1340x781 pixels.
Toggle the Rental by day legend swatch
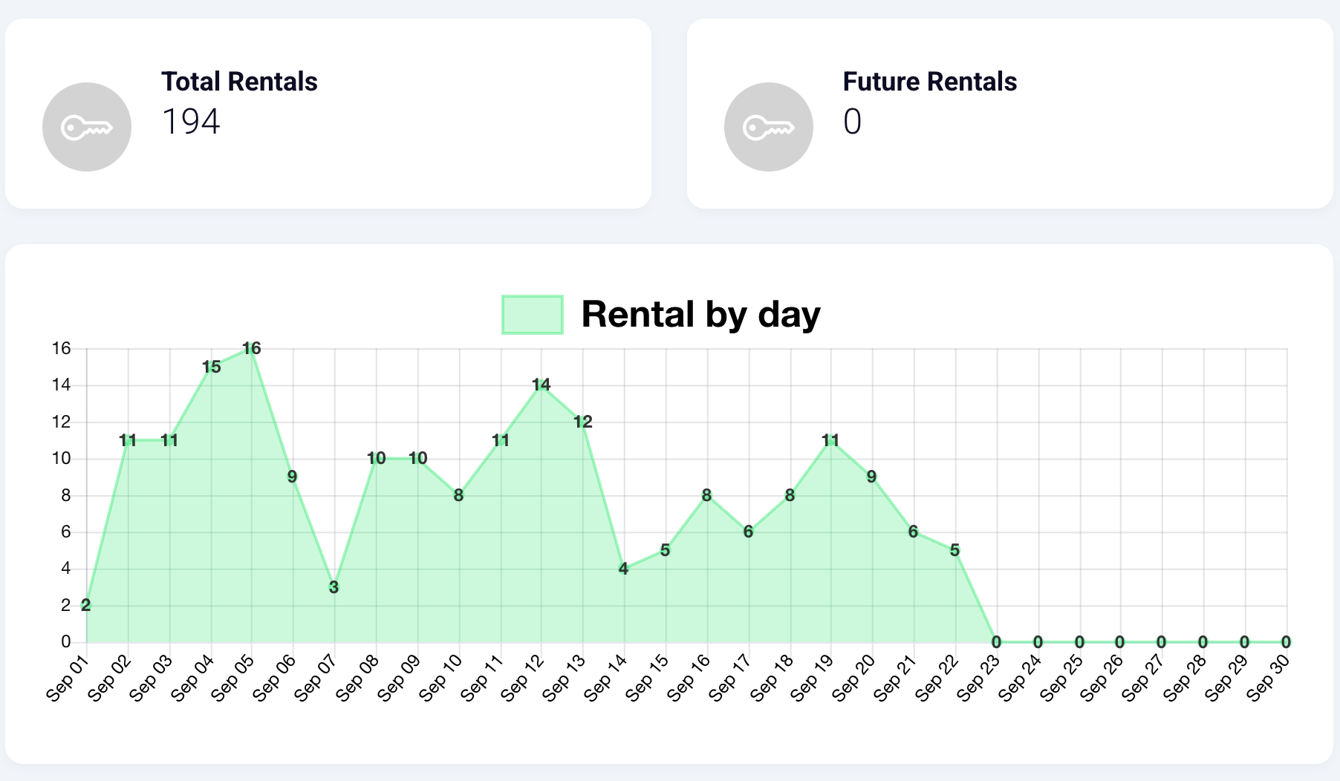tap(532, 315)
